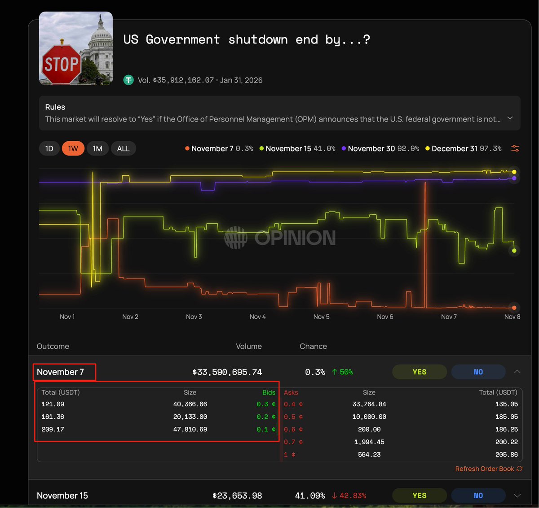539x508 pixels.
Task: Click ask size 33,764.84
Action: click(369, 404)
